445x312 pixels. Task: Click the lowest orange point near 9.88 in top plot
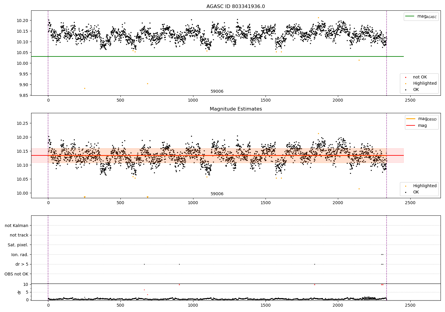coord(85,88)
